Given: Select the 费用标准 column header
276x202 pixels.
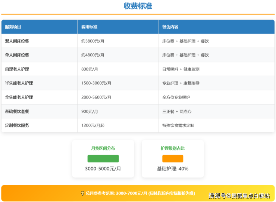Looking at the screenshot, I should (90, 27).
